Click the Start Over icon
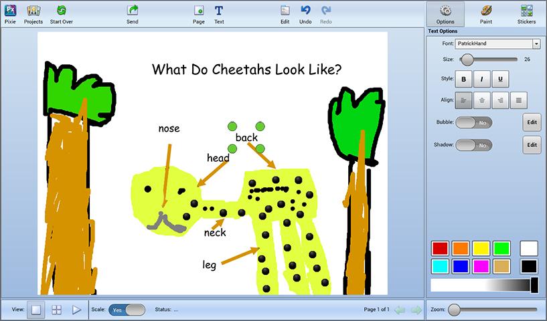This screenshot has height=321, width=547. point(62,11)
